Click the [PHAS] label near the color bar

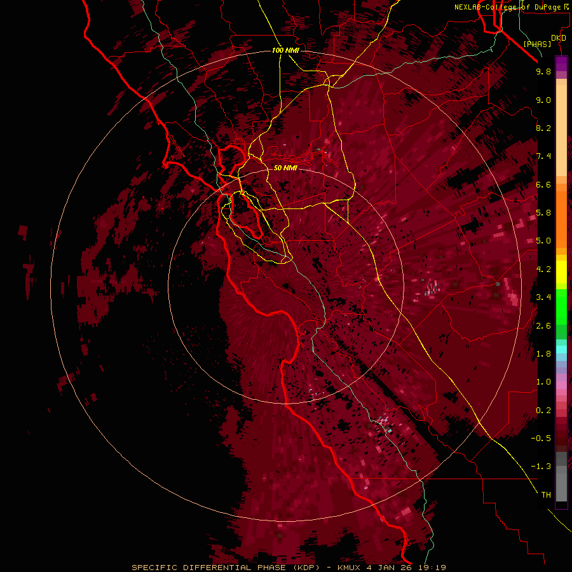[x=537, y=44]
